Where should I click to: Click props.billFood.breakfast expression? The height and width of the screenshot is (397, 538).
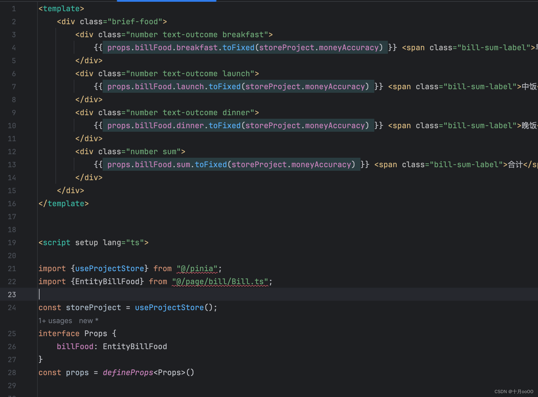[x=163, y=48]
